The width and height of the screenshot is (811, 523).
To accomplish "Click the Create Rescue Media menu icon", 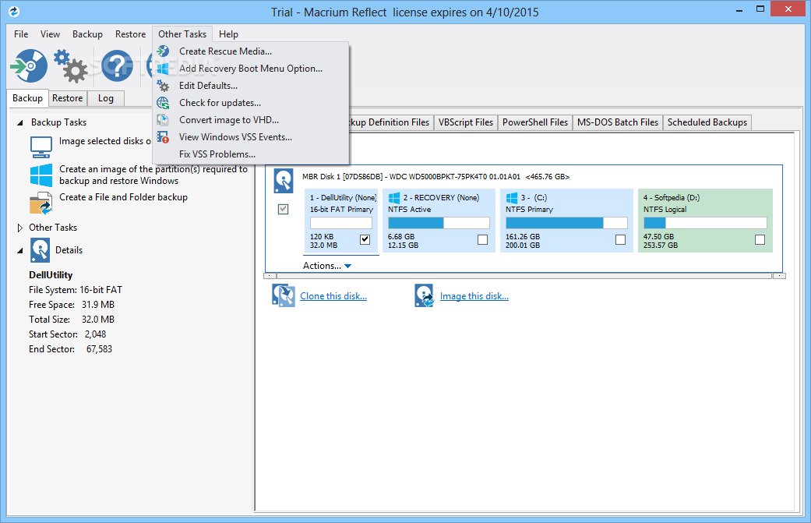I will click(x=163, y=51).
